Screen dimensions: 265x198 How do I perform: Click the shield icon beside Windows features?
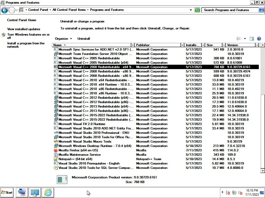[x=4, y=35]
